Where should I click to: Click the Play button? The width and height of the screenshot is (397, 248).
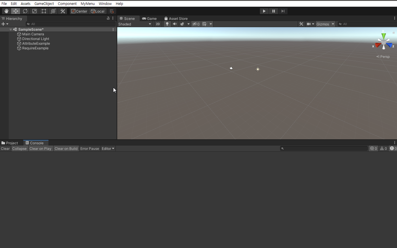point(264,11)
